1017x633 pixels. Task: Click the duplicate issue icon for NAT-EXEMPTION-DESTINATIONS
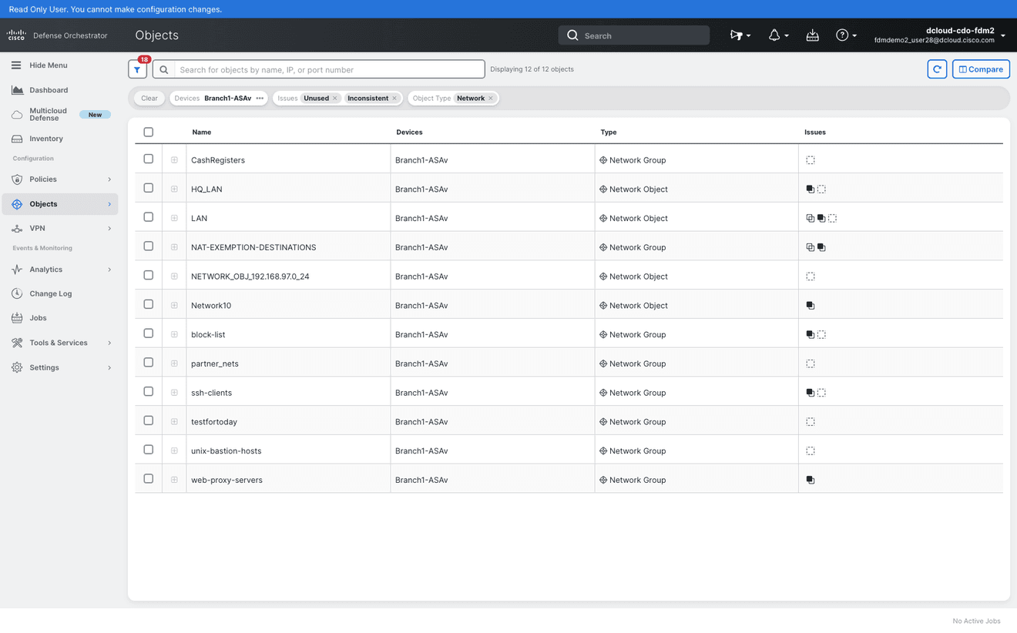(811, 247)
